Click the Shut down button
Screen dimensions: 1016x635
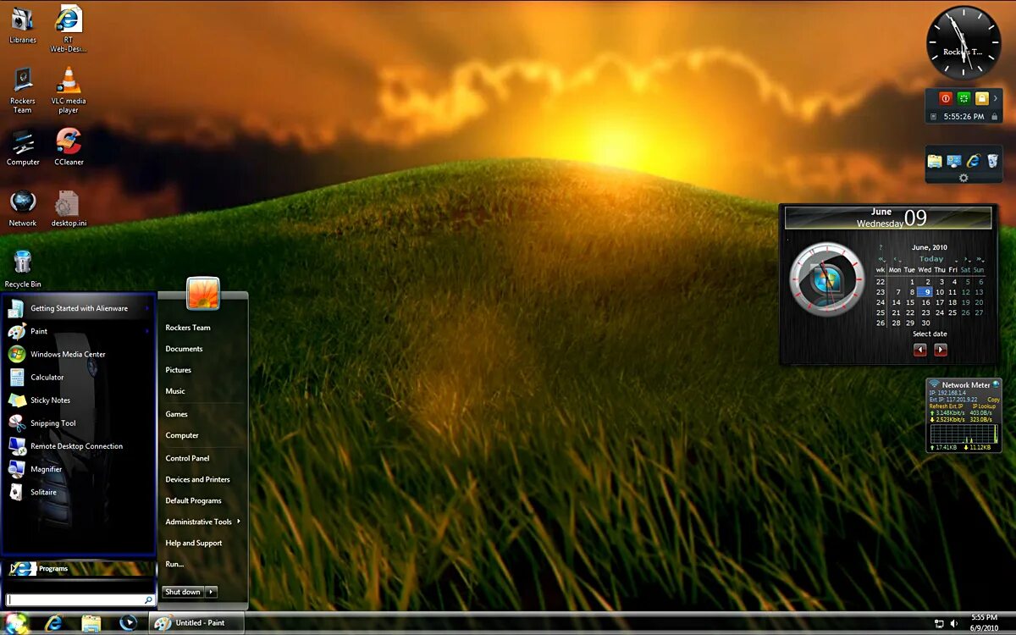[x=183, y=592]
